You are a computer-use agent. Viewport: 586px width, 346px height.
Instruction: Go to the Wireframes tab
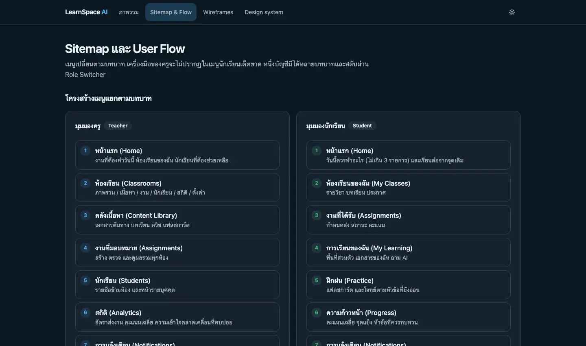click(x=218, y=12)
